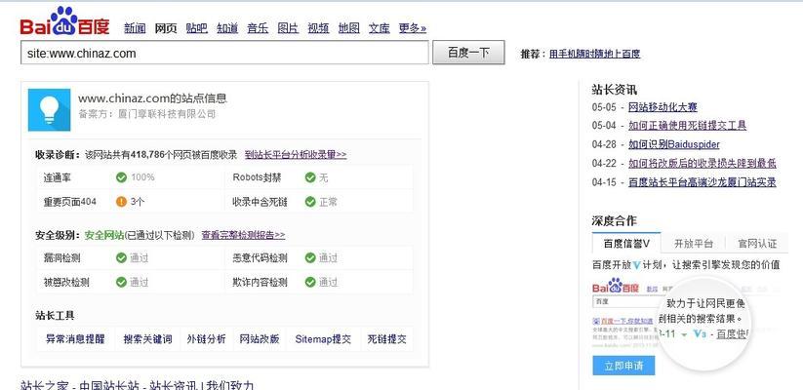This screenshot has width=803, height=390.
Task: Open the 视频 navigation link
Action: pos(318,28)
